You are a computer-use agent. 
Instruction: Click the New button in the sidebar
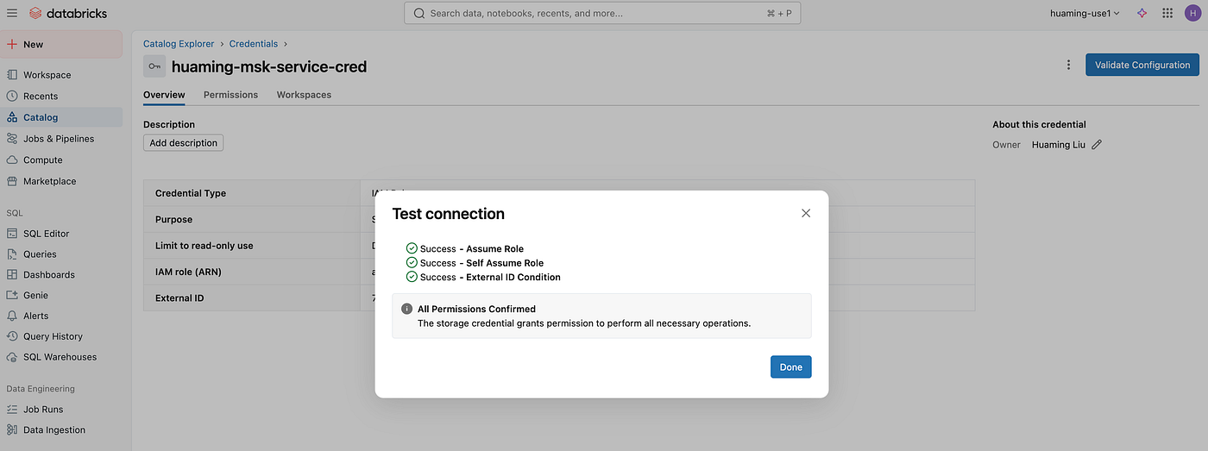(x=61, y=44)
